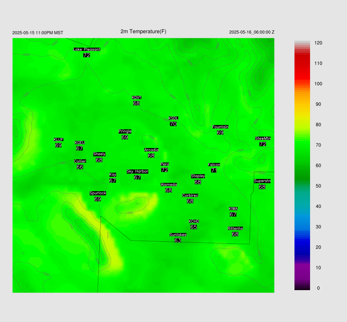Click Sunlakes temperature value 63

pyautogui.click(x=178, y=240)
